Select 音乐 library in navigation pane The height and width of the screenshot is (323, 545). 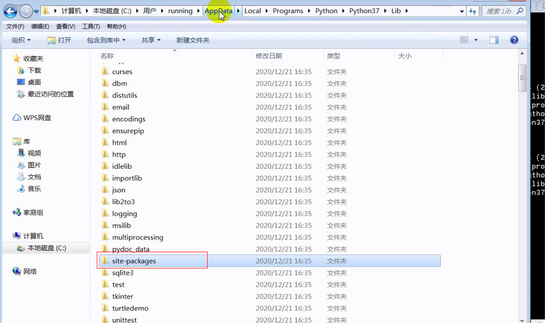[34, 189]
